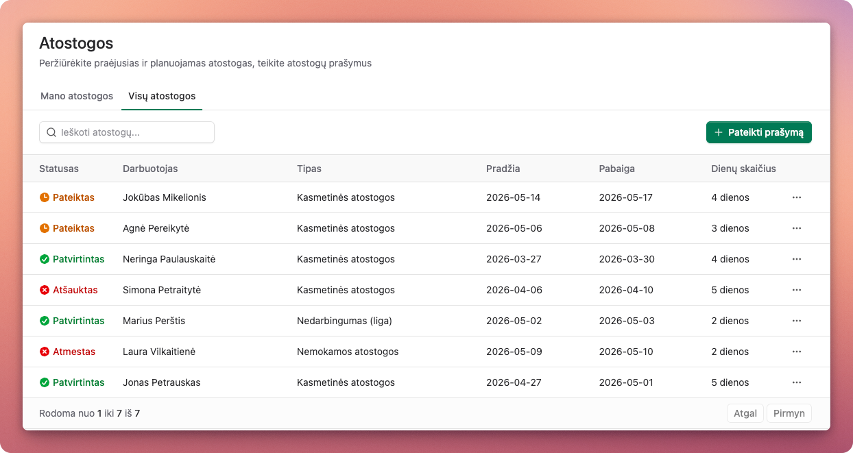Click the pending clock icon beside Agnė Pereikytė
Viewport: 853px width, 453px height.
[x=45, y=228]
